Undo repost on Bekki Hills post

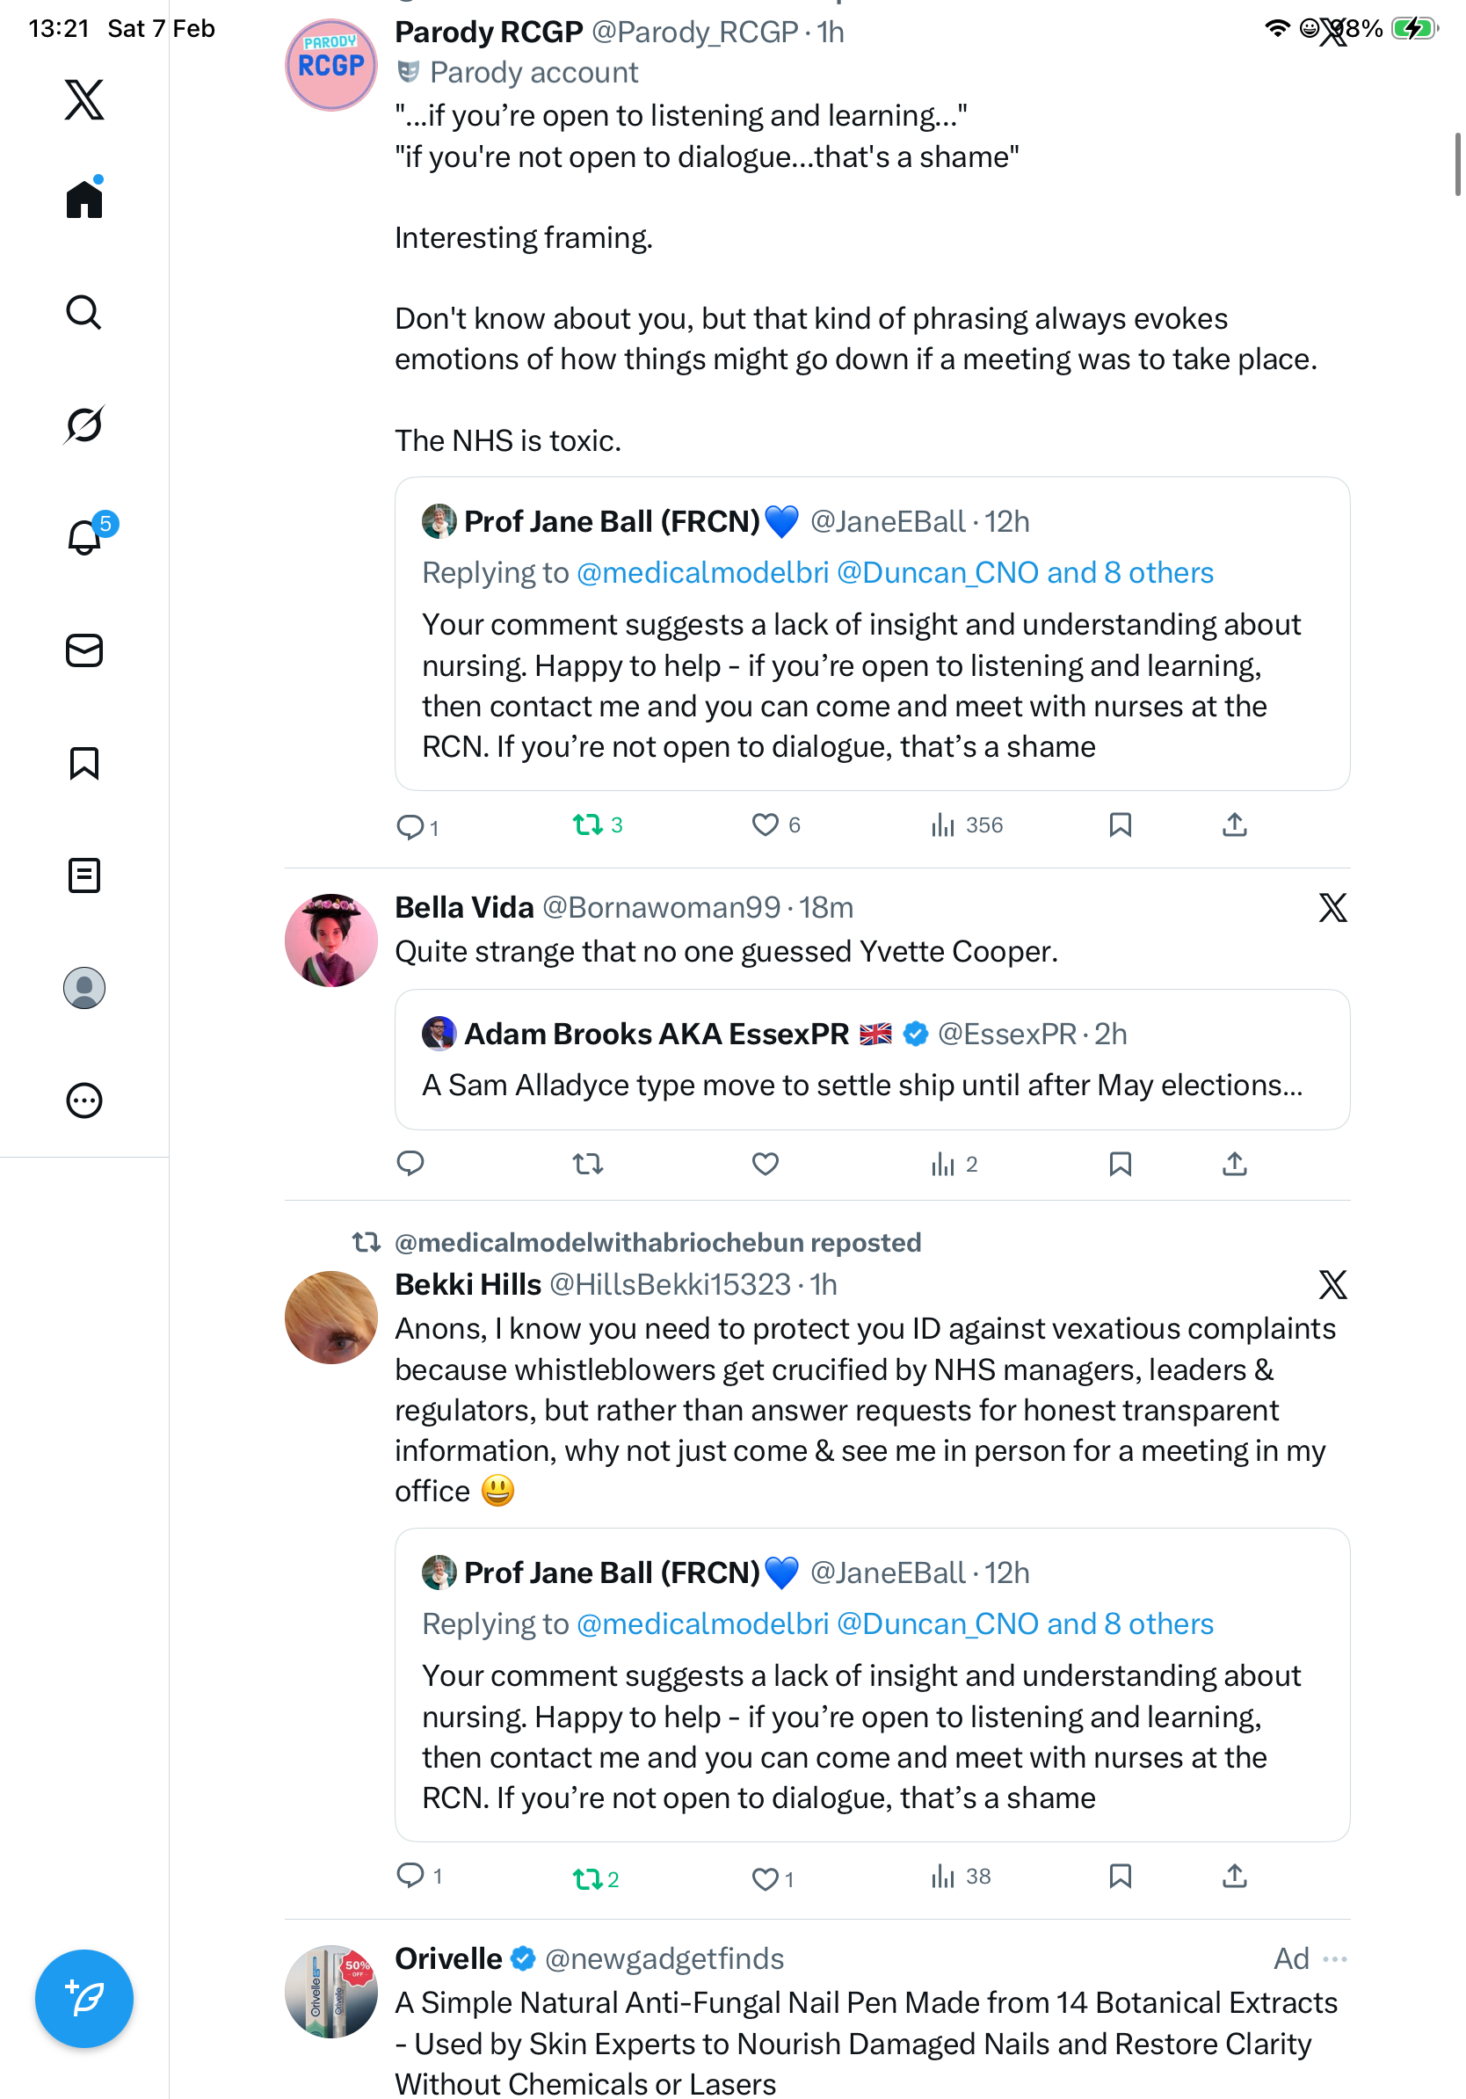tap(588, 1877)
